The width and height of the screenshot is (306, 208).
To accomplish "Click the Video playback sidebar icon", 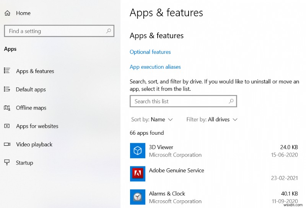I will click(7, 144).
